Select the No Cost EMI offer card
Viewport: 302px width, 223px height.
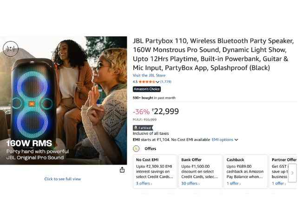[155, 171]
